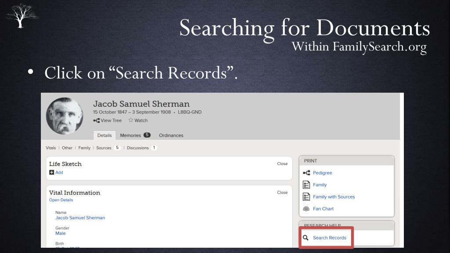Image resolution: width=450 pixels, height=253 pixels.
Task: Click the person ID L8BQ-GND
Action: point(190,112)
